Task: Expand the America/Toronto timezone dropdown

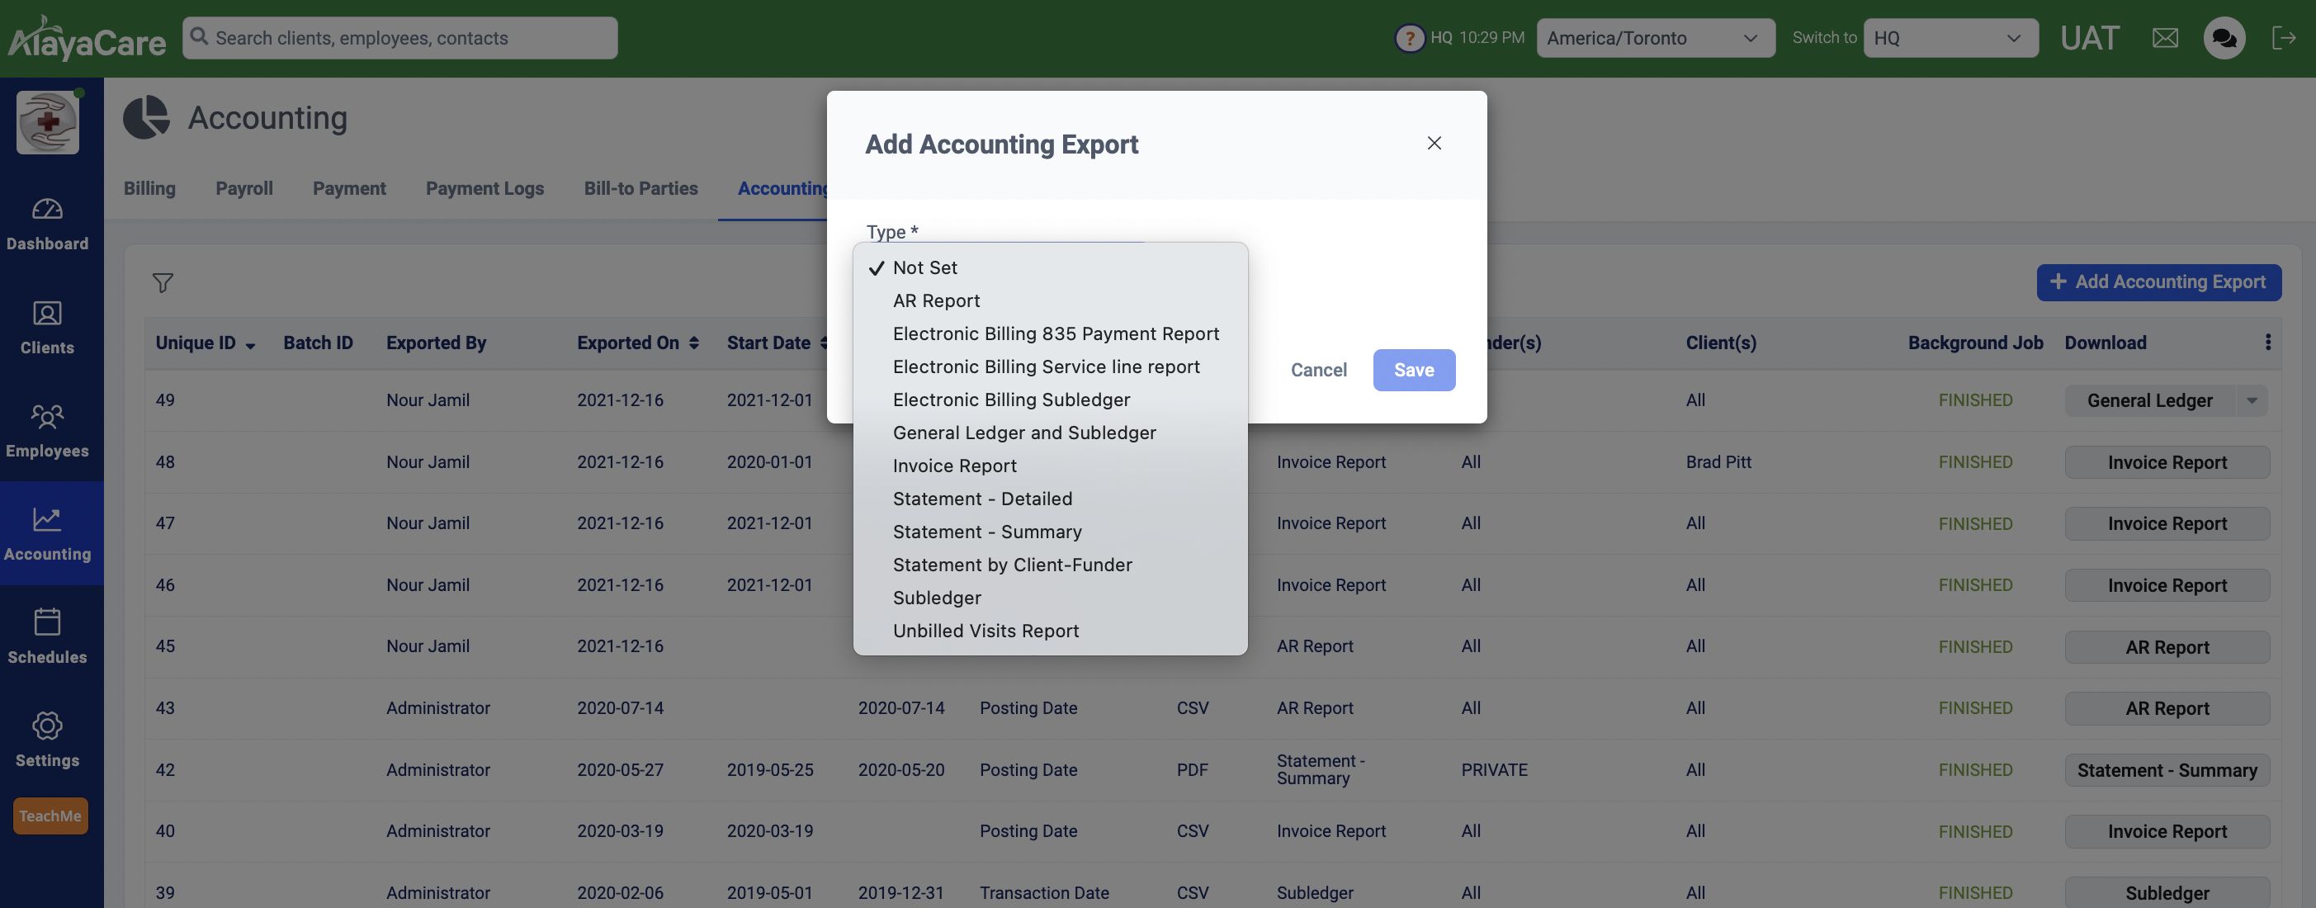Action: click(1654, 38)
